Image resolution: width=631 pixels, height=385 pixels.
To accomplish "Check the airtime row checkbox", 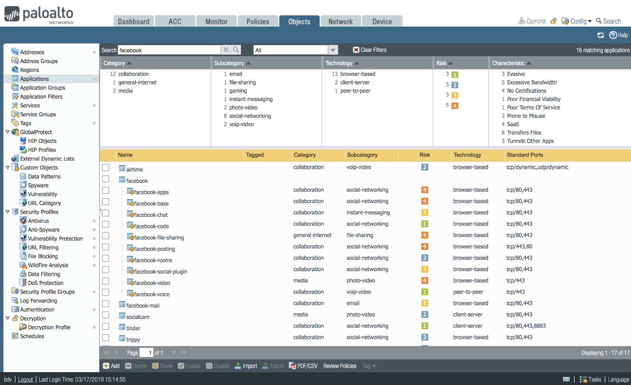I will click(106, 167).
